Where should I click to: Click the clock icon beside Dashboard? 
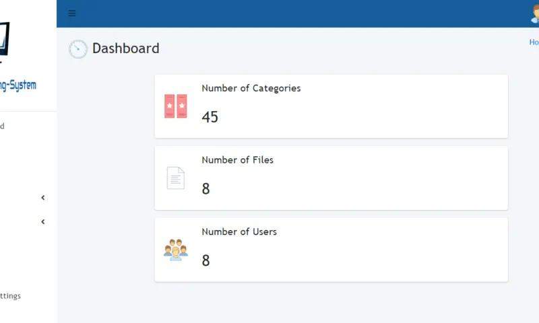[78, 49]
